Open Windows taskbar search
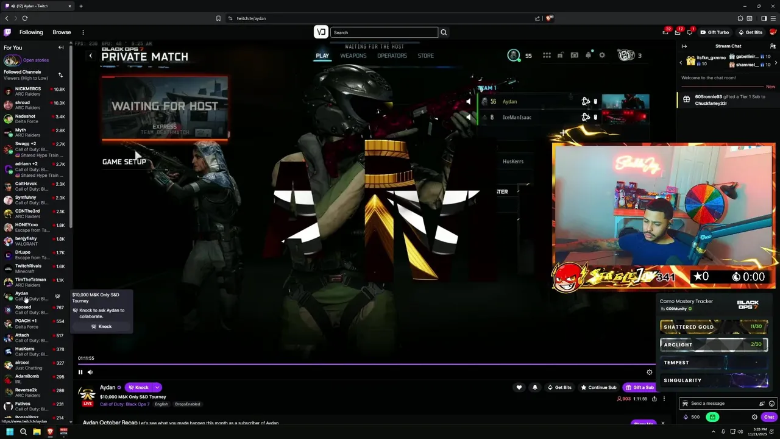Image resolution: width=780 pixels, height=439 pixels. click(x=23, y=432)
